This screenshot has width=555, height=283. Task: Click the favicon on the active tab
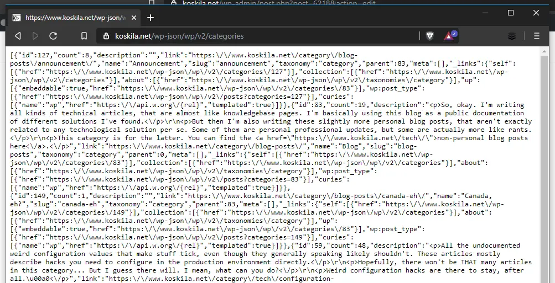pyautogui.click(x=17, y=18)
